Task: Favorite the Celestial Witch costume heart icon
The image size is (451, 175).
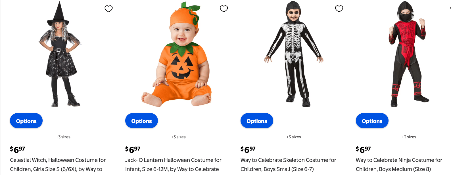Action: tap(108, 9)
